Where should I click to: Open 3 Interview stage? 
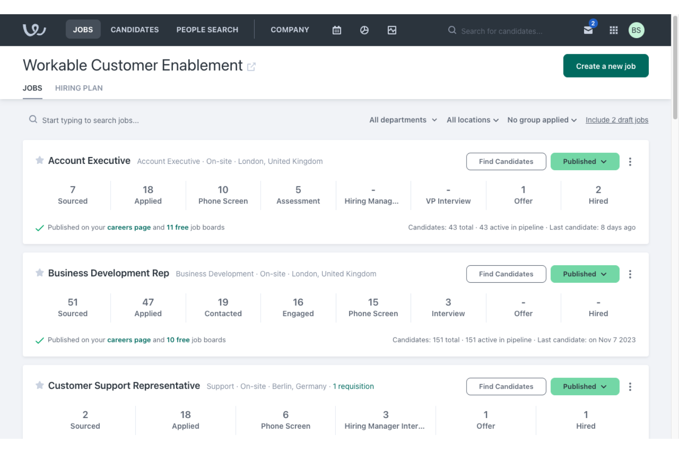(x=448, y=308)
